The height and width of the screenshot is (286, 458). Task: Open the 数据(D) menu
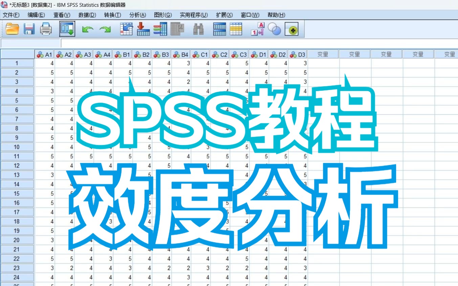[87, 15]
